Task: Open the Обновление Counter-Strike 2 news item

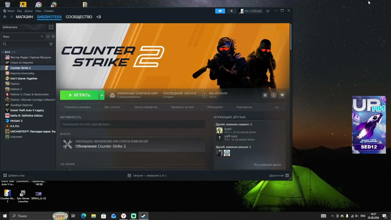Action: coord(133,144)
